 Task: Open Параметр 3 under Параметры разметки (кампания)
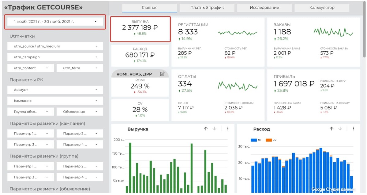31,145
